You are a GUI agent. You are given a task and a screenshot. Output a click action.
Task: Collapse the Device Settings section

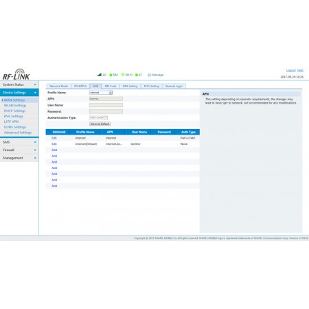coord(19,93)
